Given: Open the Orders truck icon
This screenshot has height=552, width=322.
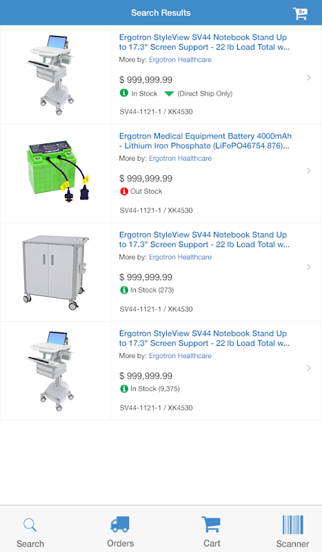Looking at the screenshot, I should click(120, 524).
